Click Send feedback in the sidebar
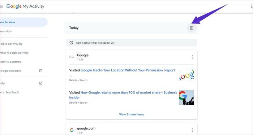The image size is (253, 135). point(9,92)
